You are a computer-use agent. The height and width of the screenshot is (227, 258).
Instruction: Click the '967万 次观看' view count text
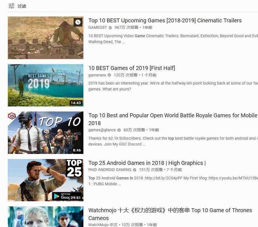pos(126,27)
